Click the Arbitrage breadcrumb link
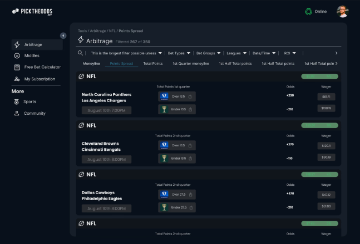Viewport: 360px width, 244px height. click(98, 31)
